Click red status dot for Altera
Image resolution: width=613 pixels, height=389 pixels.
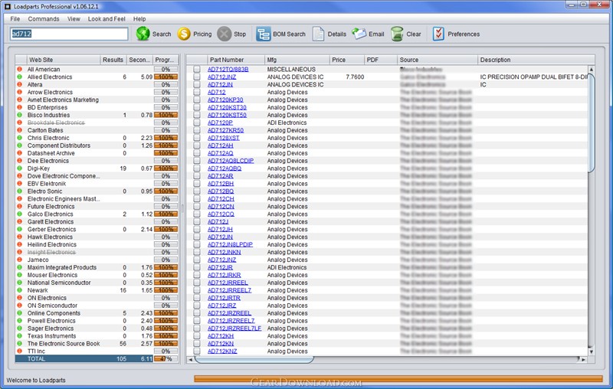(x=20, y=84)
